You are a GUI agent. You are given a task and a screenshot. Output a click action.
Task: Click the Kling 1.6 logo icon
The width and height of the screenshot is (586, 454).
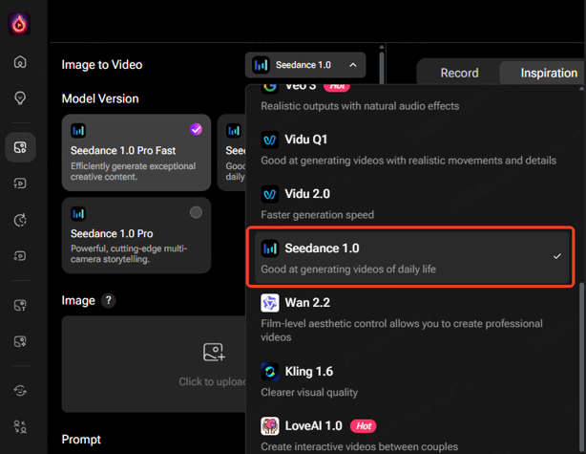pos(270,372)
